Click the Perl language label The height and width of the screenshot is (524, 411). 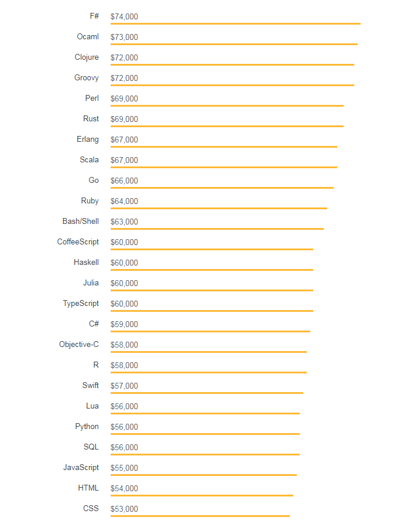pos(92,98)
